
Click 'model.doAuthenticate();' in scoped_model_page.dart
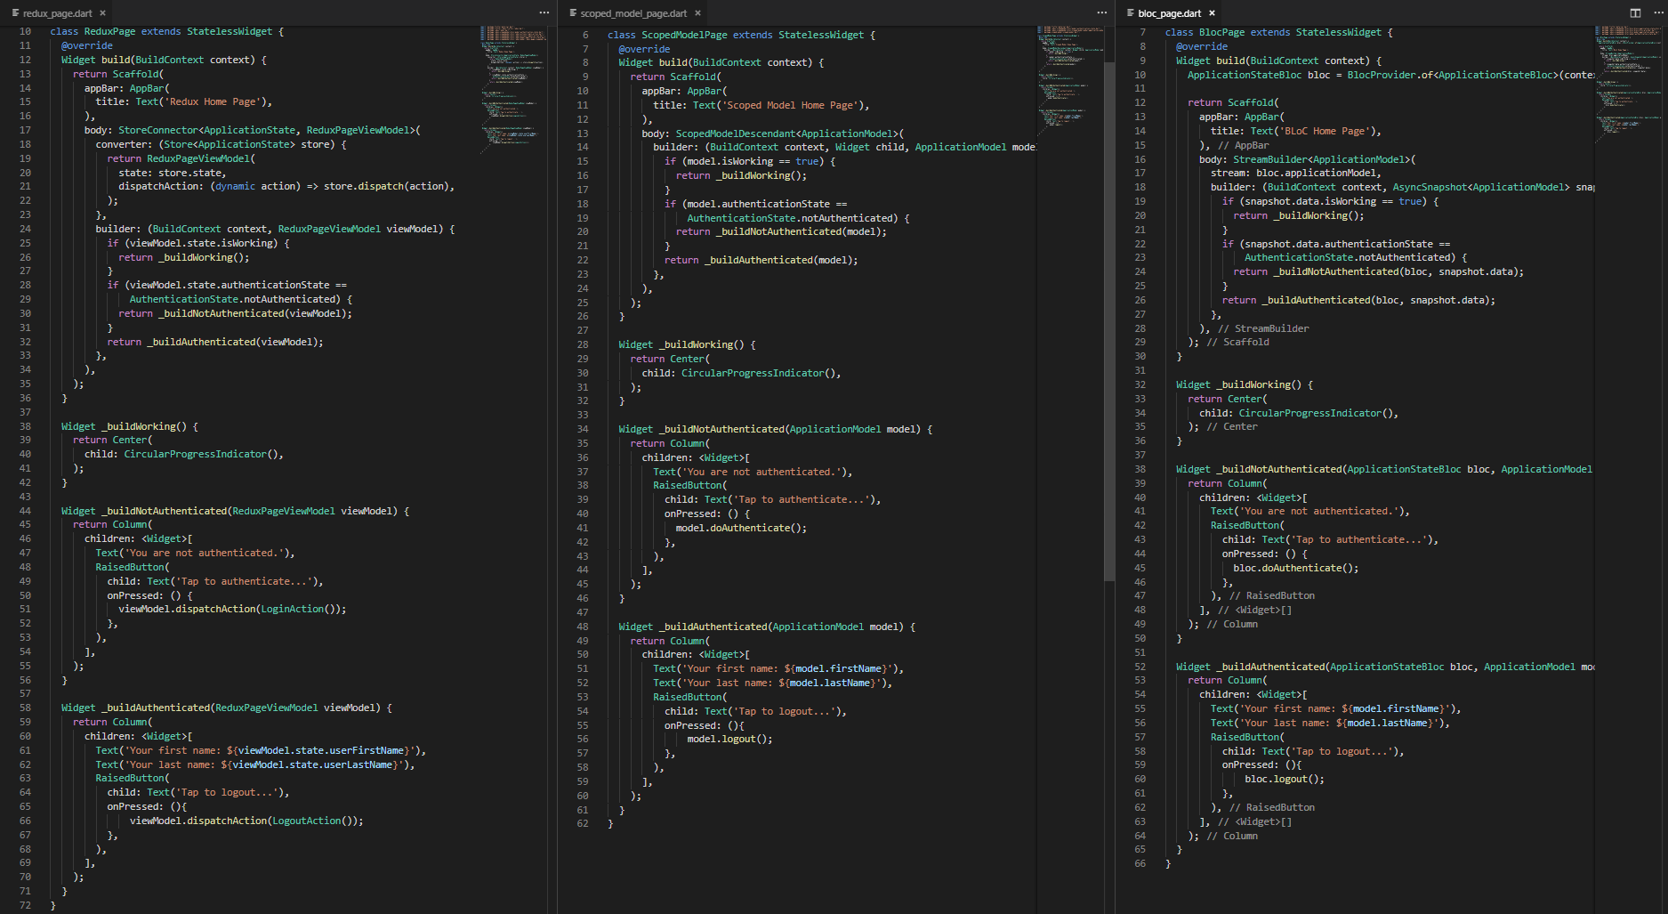click(741, 528)
